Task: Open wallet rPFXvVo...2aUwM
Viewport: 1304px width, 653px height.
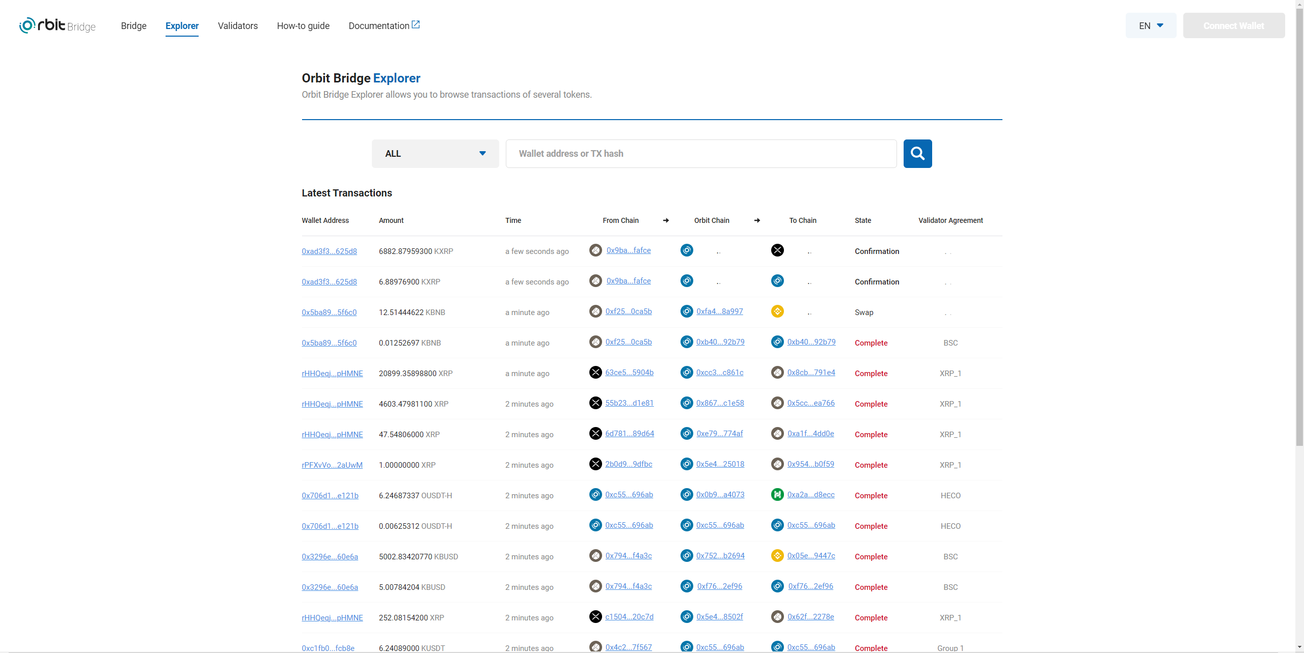Action: pyautogui.click(x=332, y=465)
